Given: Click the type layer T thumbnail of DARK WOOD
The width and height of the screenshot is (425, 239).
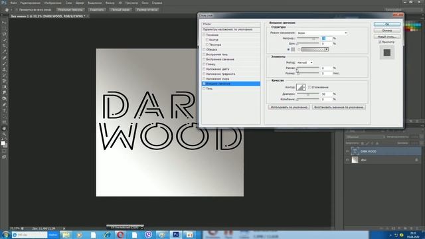Looking at the screenshot, I should coord(355,151).
